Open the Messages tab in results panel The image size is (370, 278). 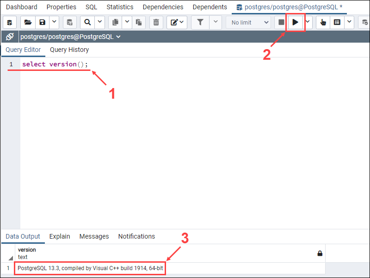point(94,236)
